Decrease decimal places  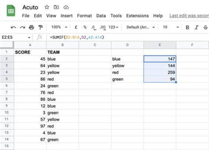point(93,28)
